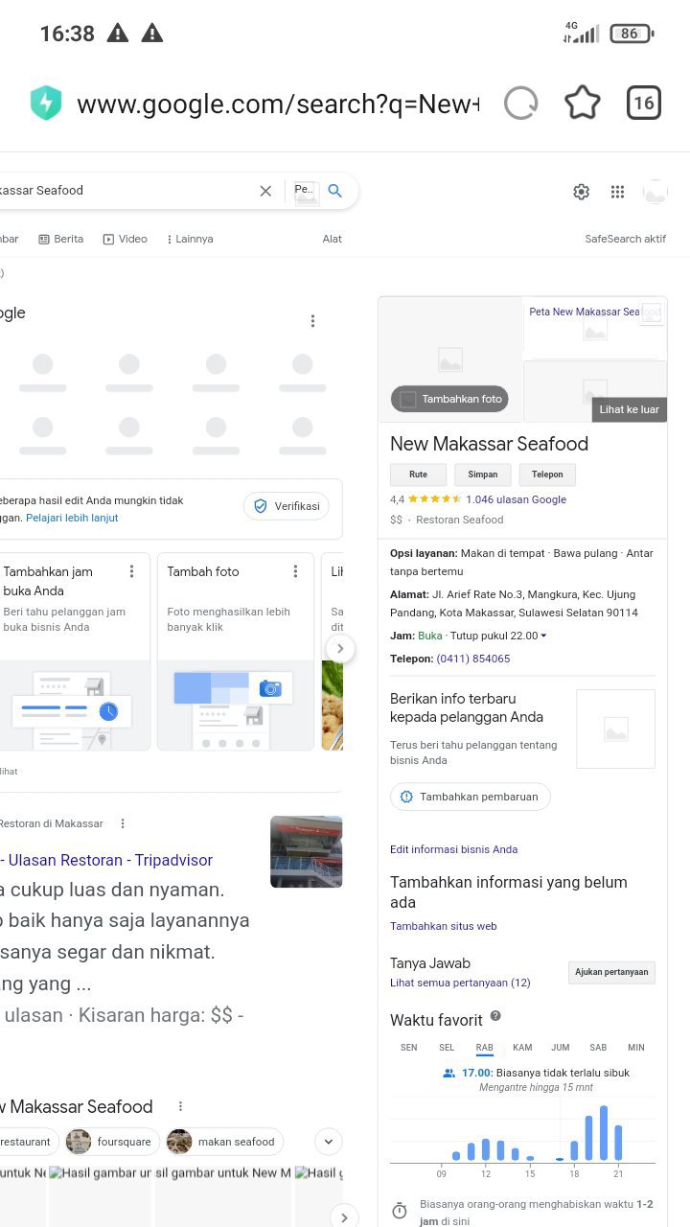Open Google apps grid icon

point(617,192)
